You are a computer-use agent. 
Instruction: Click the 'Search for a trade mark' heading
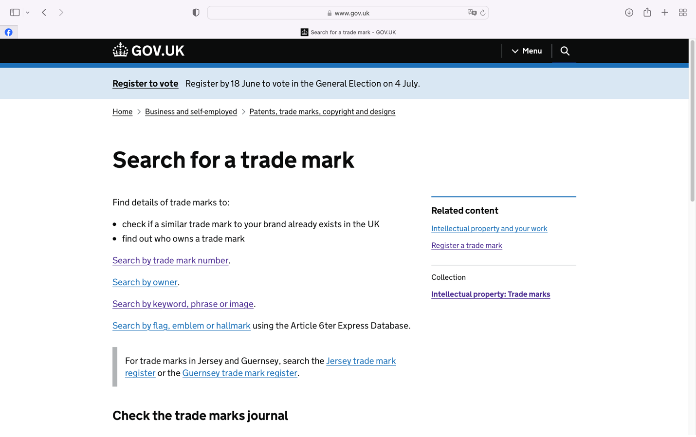(x=233, y=160)
